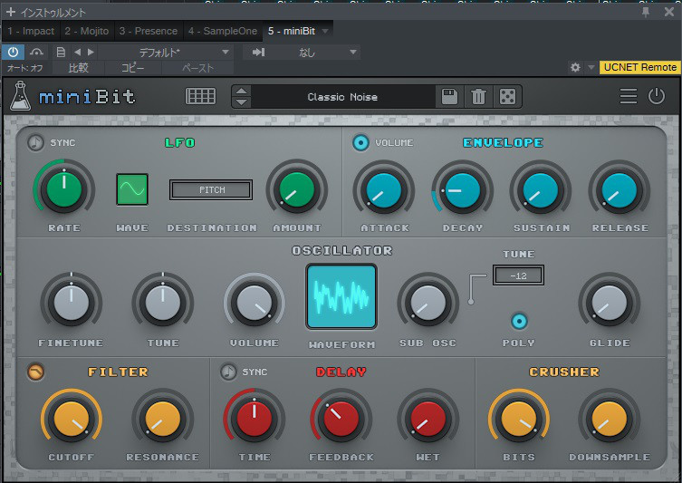
Task: Open the デフォルト preset dropdown
Action: (x=167, y=53)
